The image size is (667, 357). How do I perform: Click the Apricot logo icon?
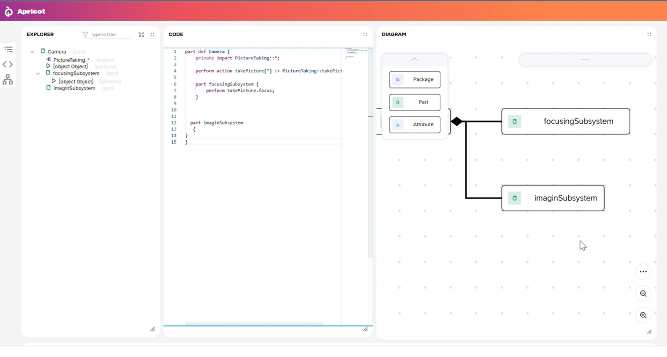pos(9,12)
